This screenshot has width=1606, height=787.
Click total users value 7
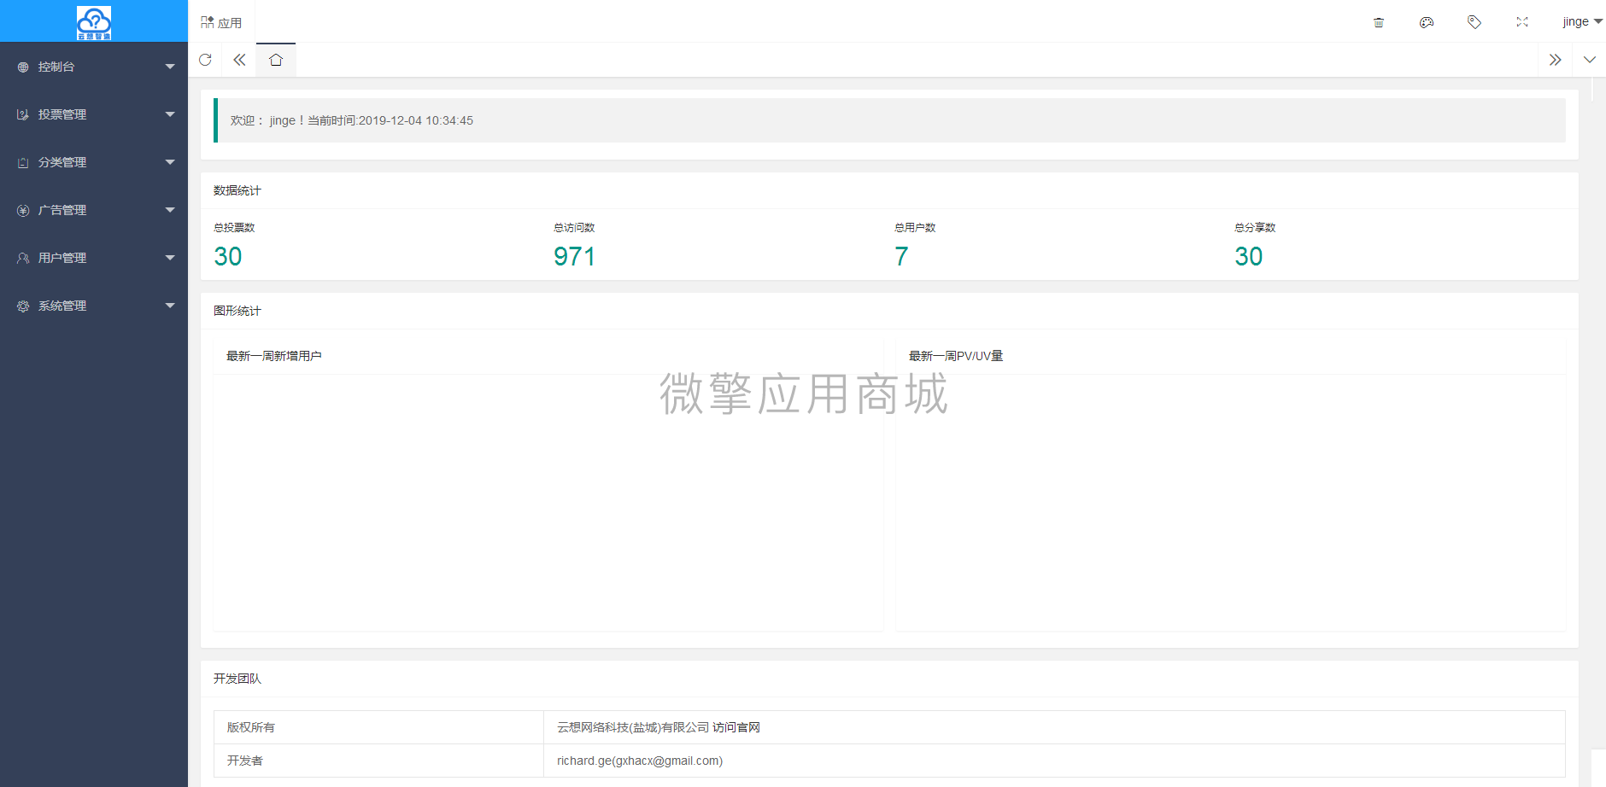point(901,256)
